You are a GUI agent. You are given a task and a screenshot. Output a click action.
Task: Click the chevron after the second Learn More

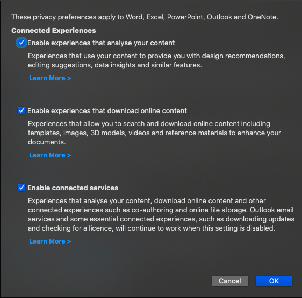(69, 155)
